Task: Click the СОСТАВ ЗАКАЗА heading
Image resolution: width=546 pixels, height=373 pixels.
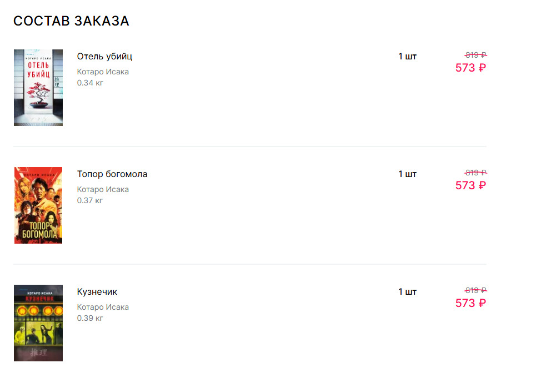Action: (71, 21)
